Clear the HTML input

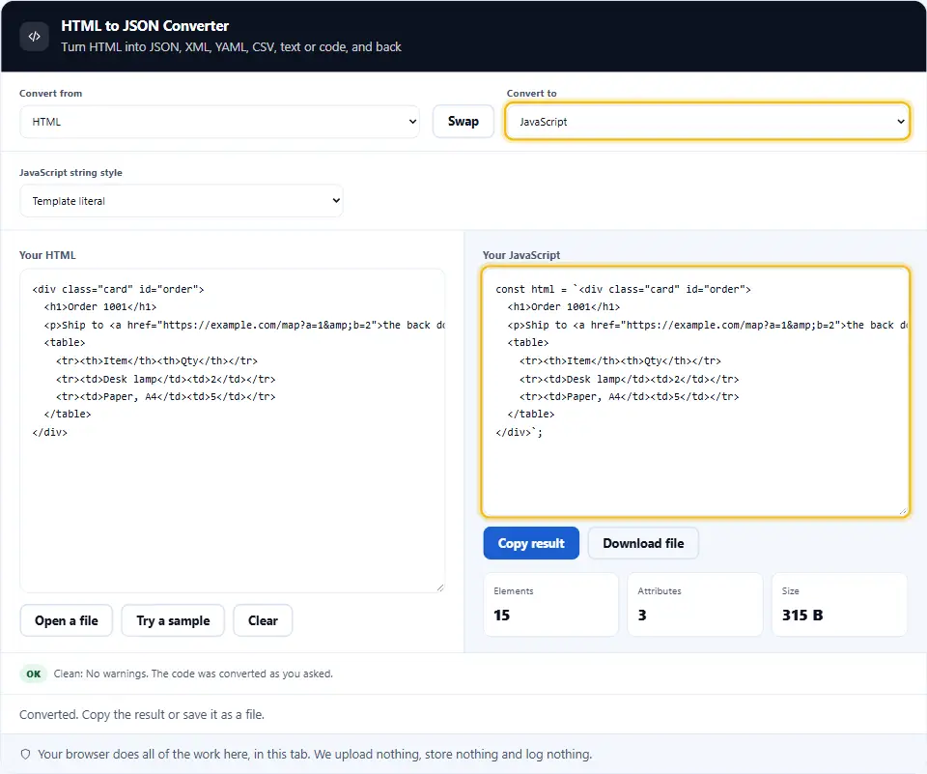pyautogui.click(x=263, y=620)
